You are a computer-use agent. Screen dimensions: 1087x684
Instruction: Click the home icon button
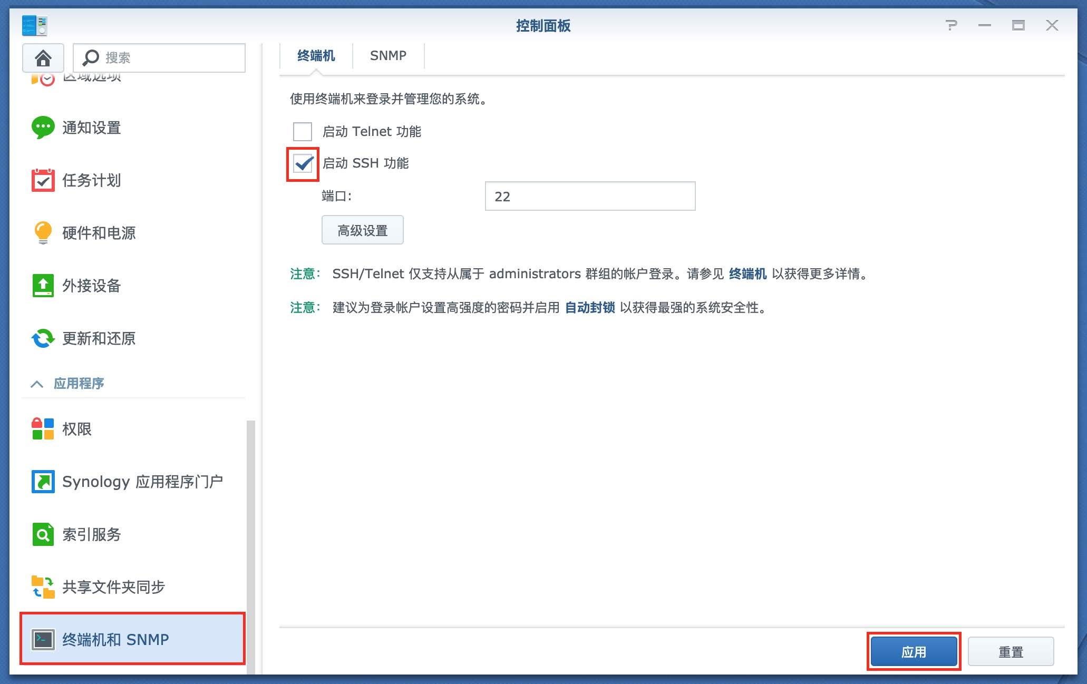[43, 58]
